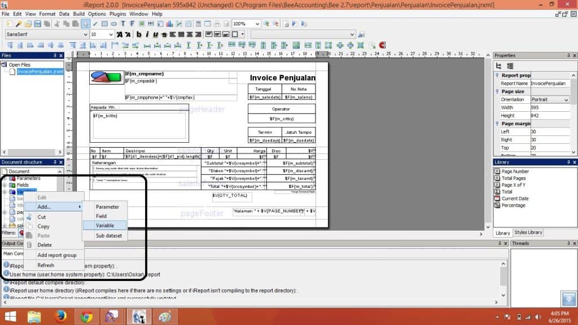
Task: Toggle strikethrough formatting
Action: pos(164,34)
